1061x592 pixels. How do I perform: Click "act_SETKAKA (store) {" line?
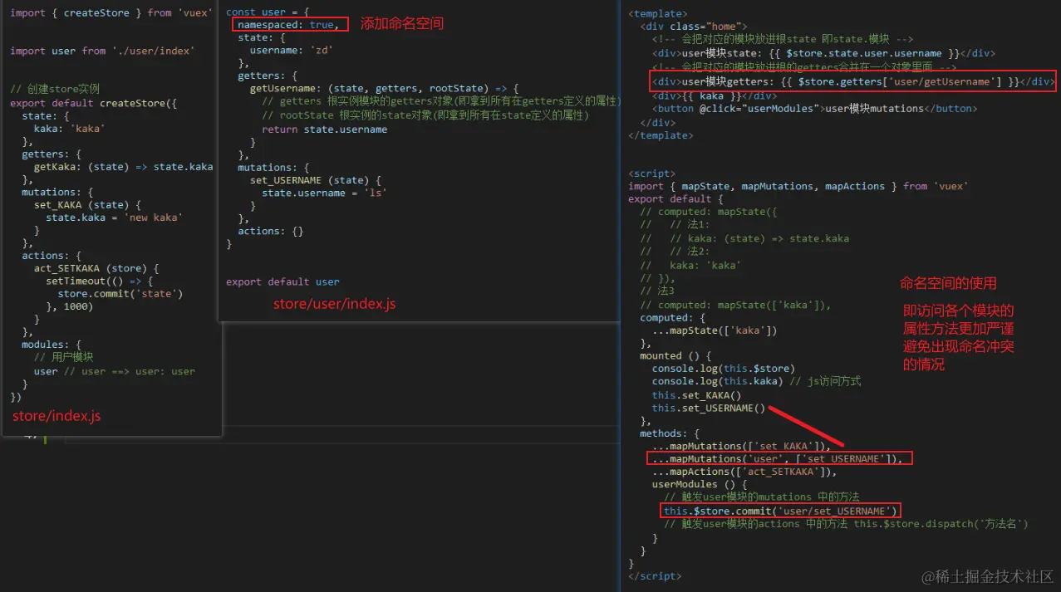(x=96, y=268)
